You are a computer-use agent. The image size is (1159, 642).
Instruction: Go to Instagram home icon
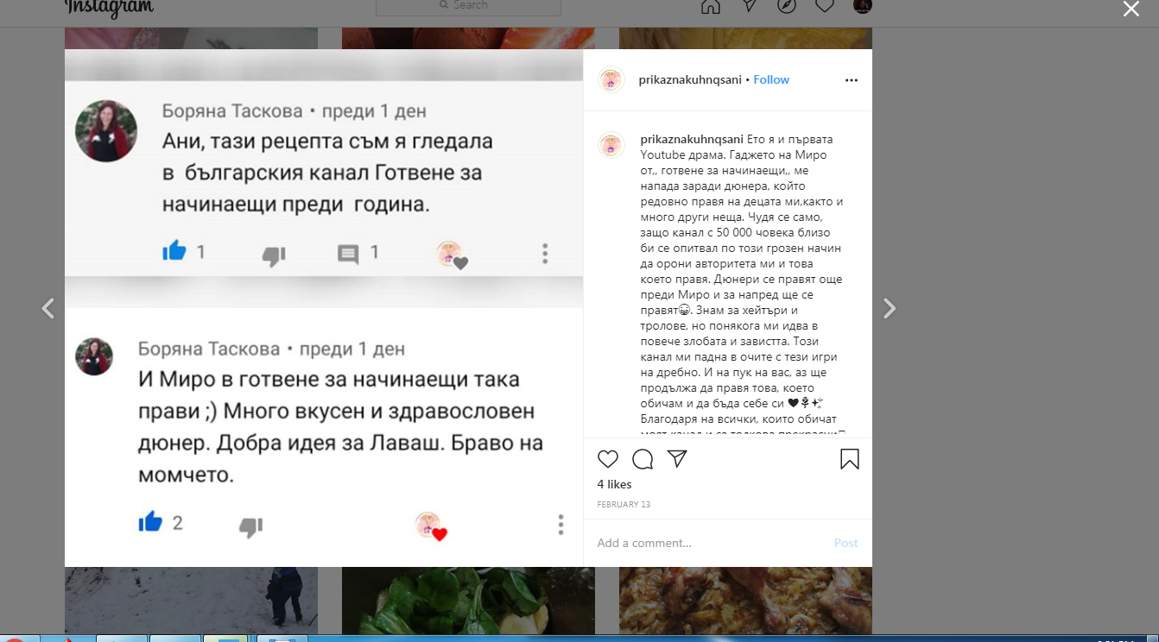(710, 6)
